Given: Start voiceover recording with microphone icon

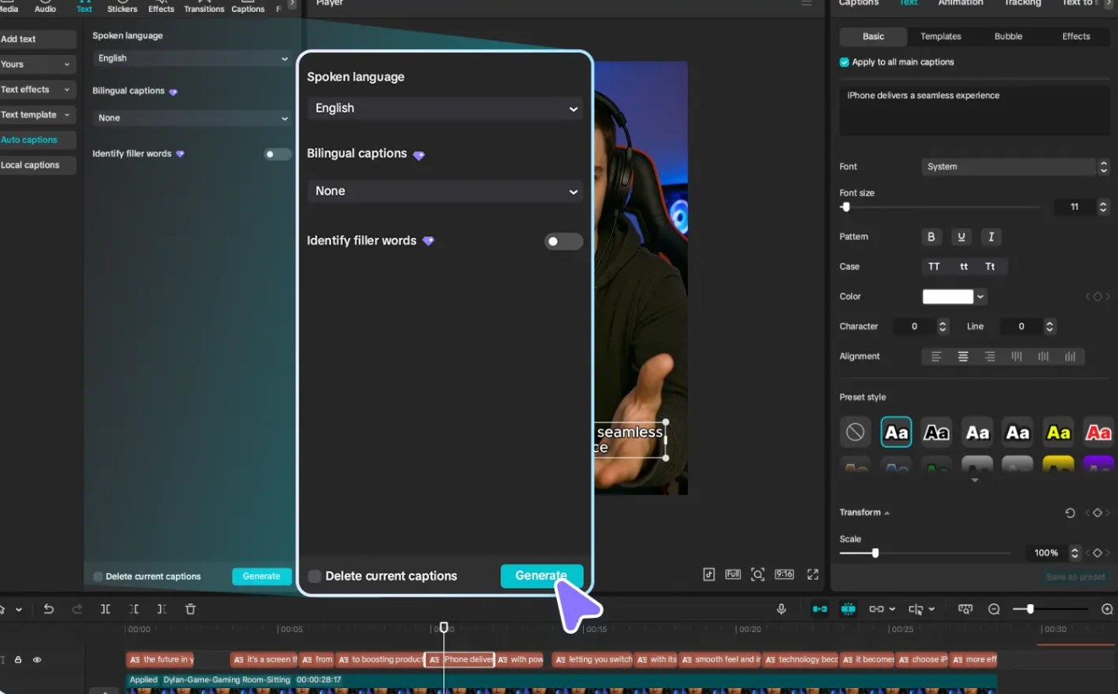Looking at the screenshot, I should click(x=781, y=609).
